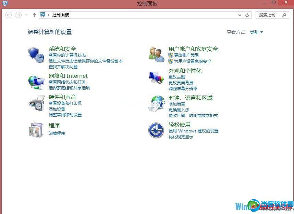Open the 程序 category
The width and height of the screenshot is (294, 214).
[x=54, y=125]
